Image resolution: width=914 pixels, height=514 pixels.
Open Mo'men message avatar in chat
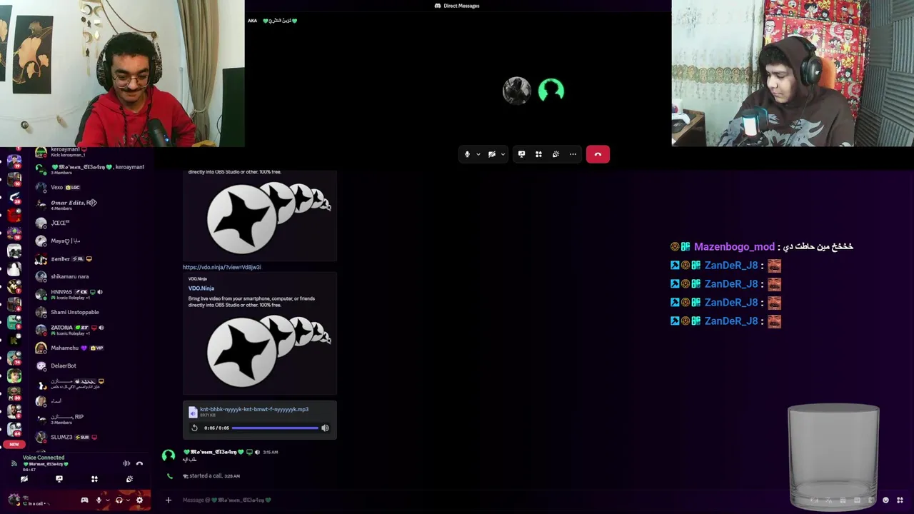(169, 455)
